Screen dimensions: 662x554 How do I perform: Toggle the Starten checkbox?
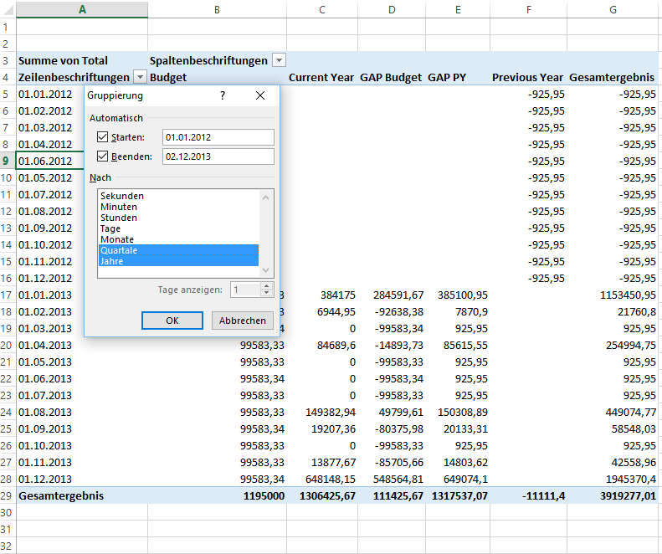point(103,137)
